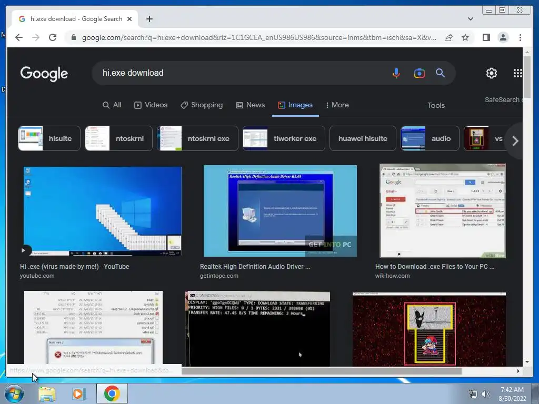539x404 pixels.
Task: Filter images by hisuite chip
Action: [x=49, y=138]
